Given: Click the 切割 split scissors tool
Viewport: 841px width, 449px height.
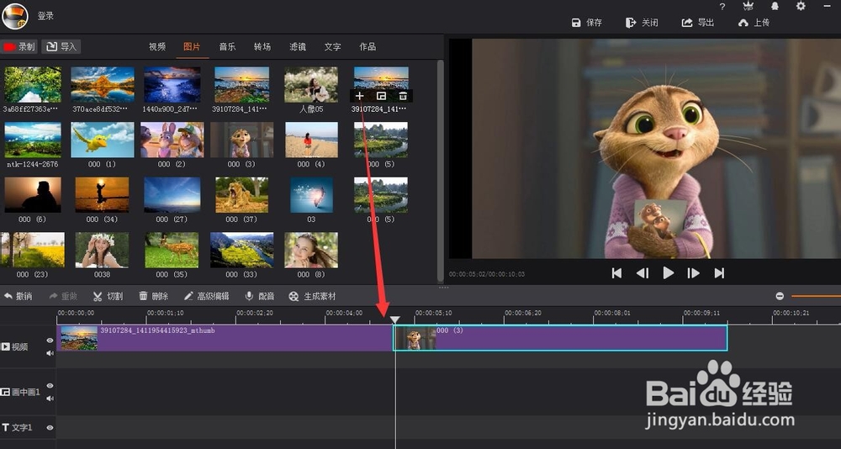Looking at the screenshot, I should (108, 296).
